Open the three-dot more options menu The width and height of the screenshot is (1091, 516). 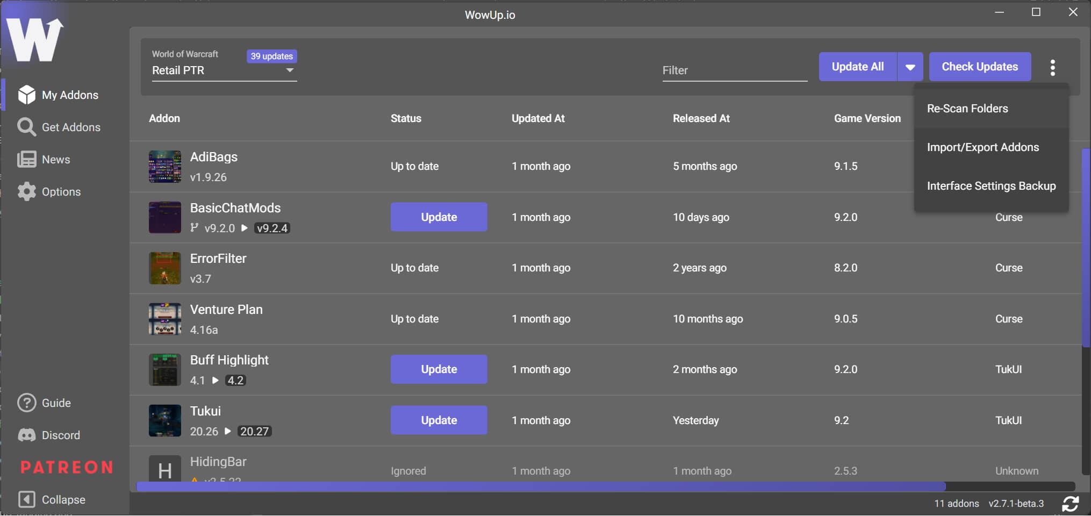click(x=1052, y=67)
